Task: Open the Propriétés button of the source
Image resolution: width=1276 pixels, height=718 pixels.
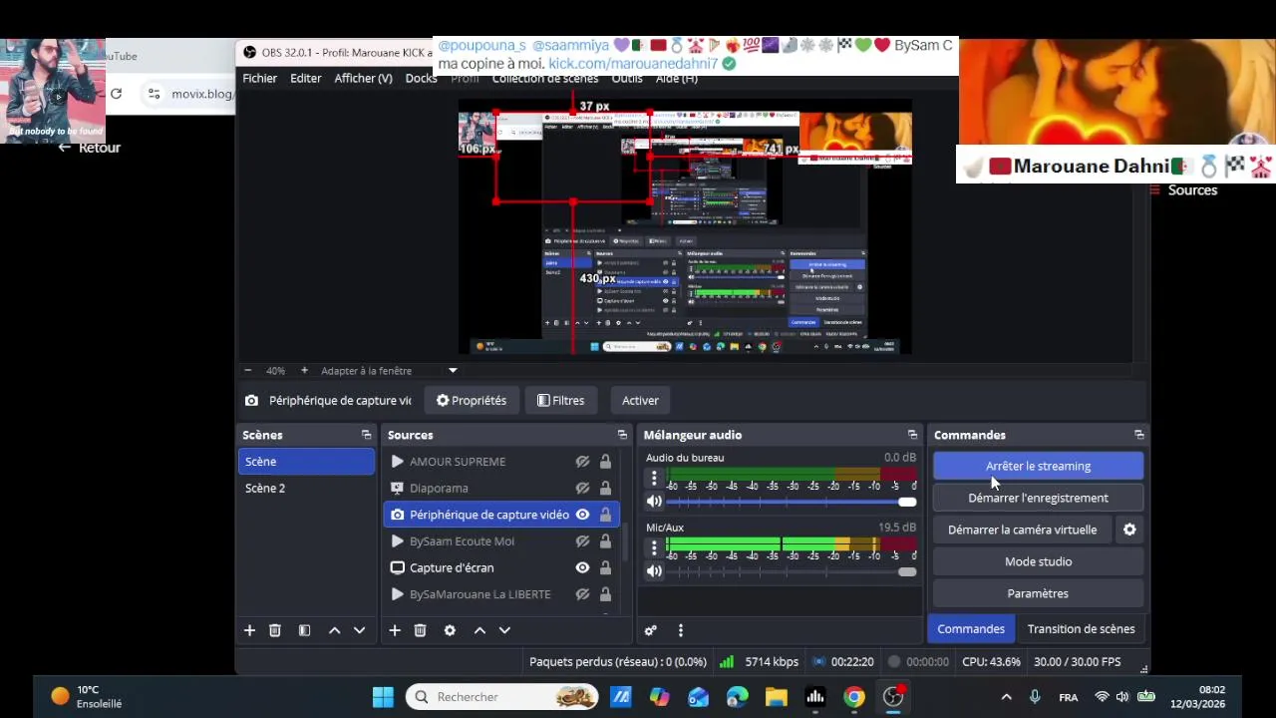Action: click(x=471, y=401)
